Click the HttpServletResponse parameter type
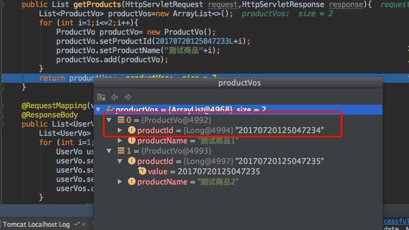Viewport: 409px width, 230px height. (x=283, y=4)
